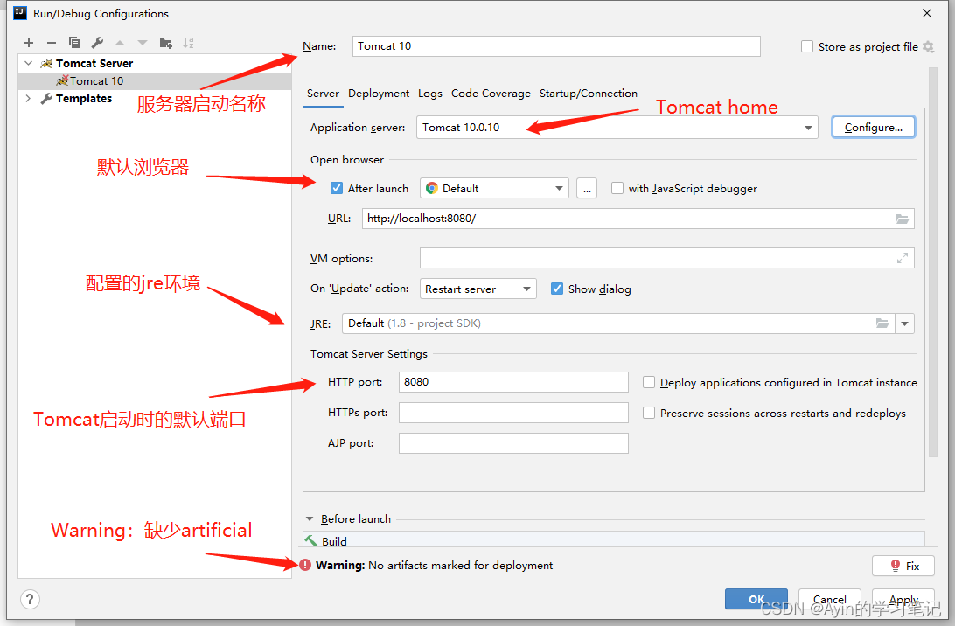Image resolution: width=955 pixels, height=626 pixels.
Task: Check Deploy applications configured in Tomcat instance
Action: [x=649, y=382]
